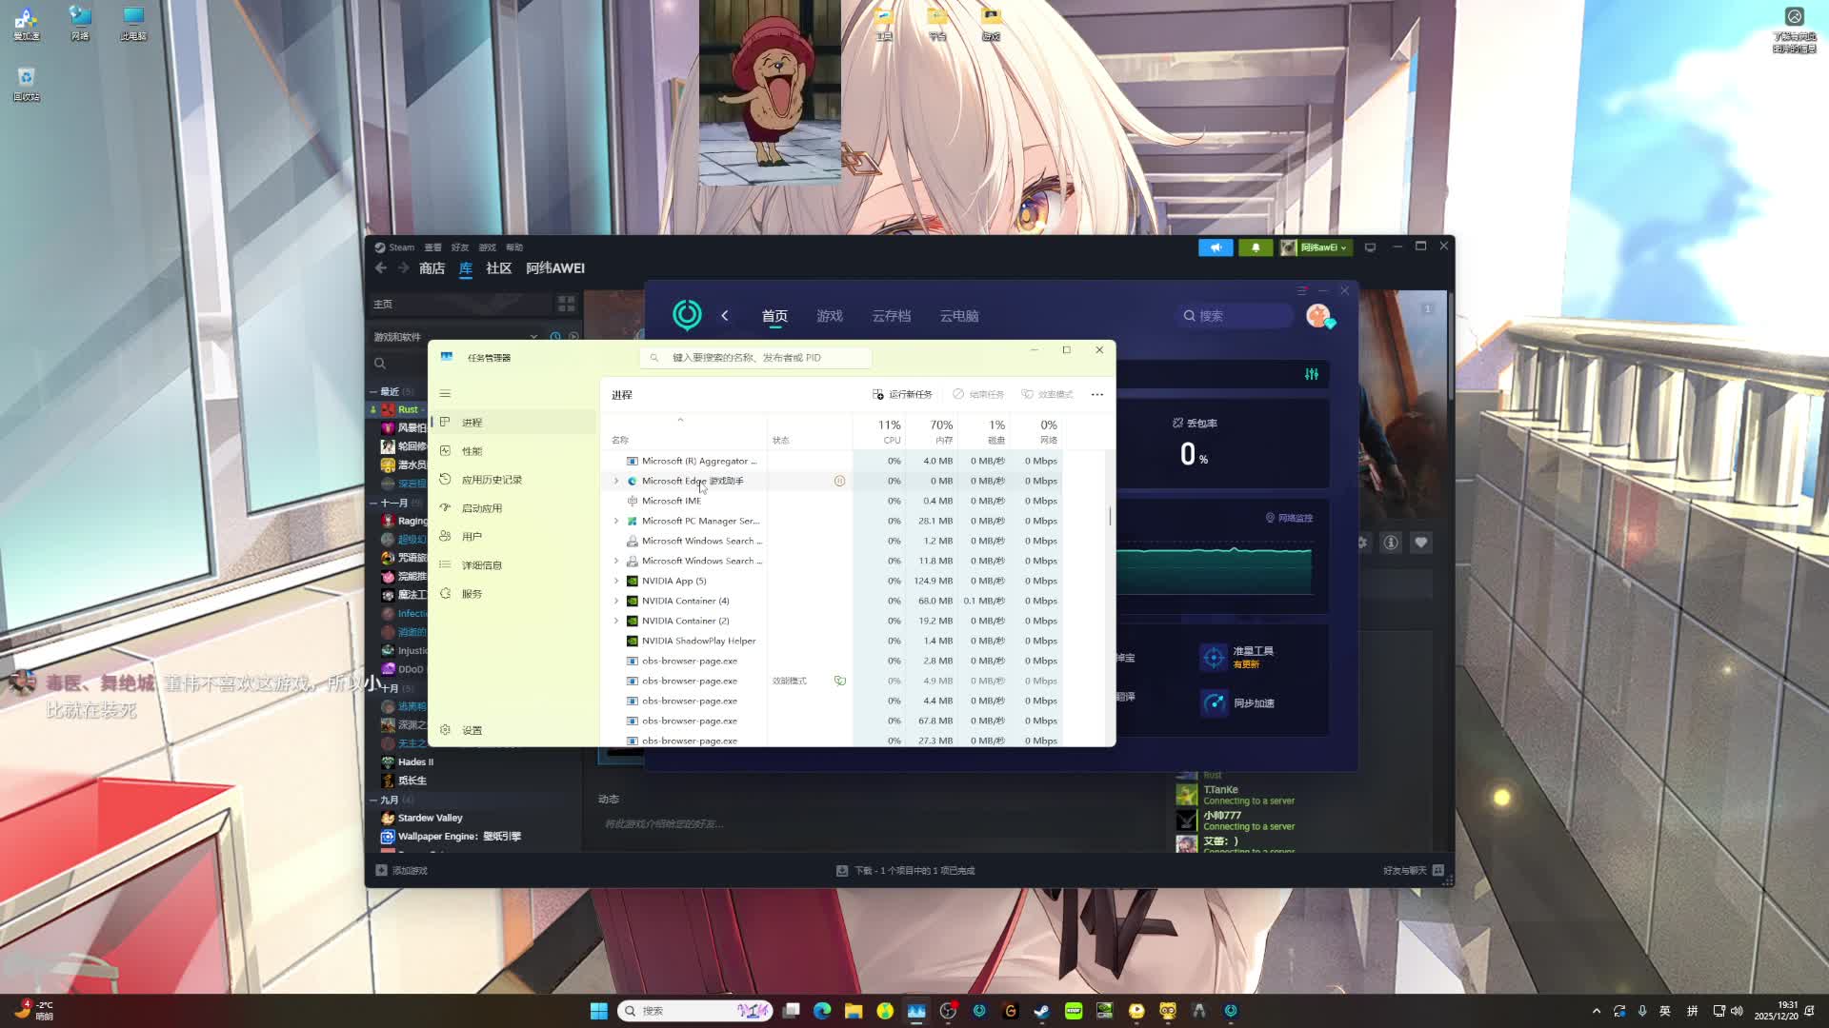Open Steam 商店 store tab
The height and width of the screenshot is (1028, 1829).
(x=432, y=268)
